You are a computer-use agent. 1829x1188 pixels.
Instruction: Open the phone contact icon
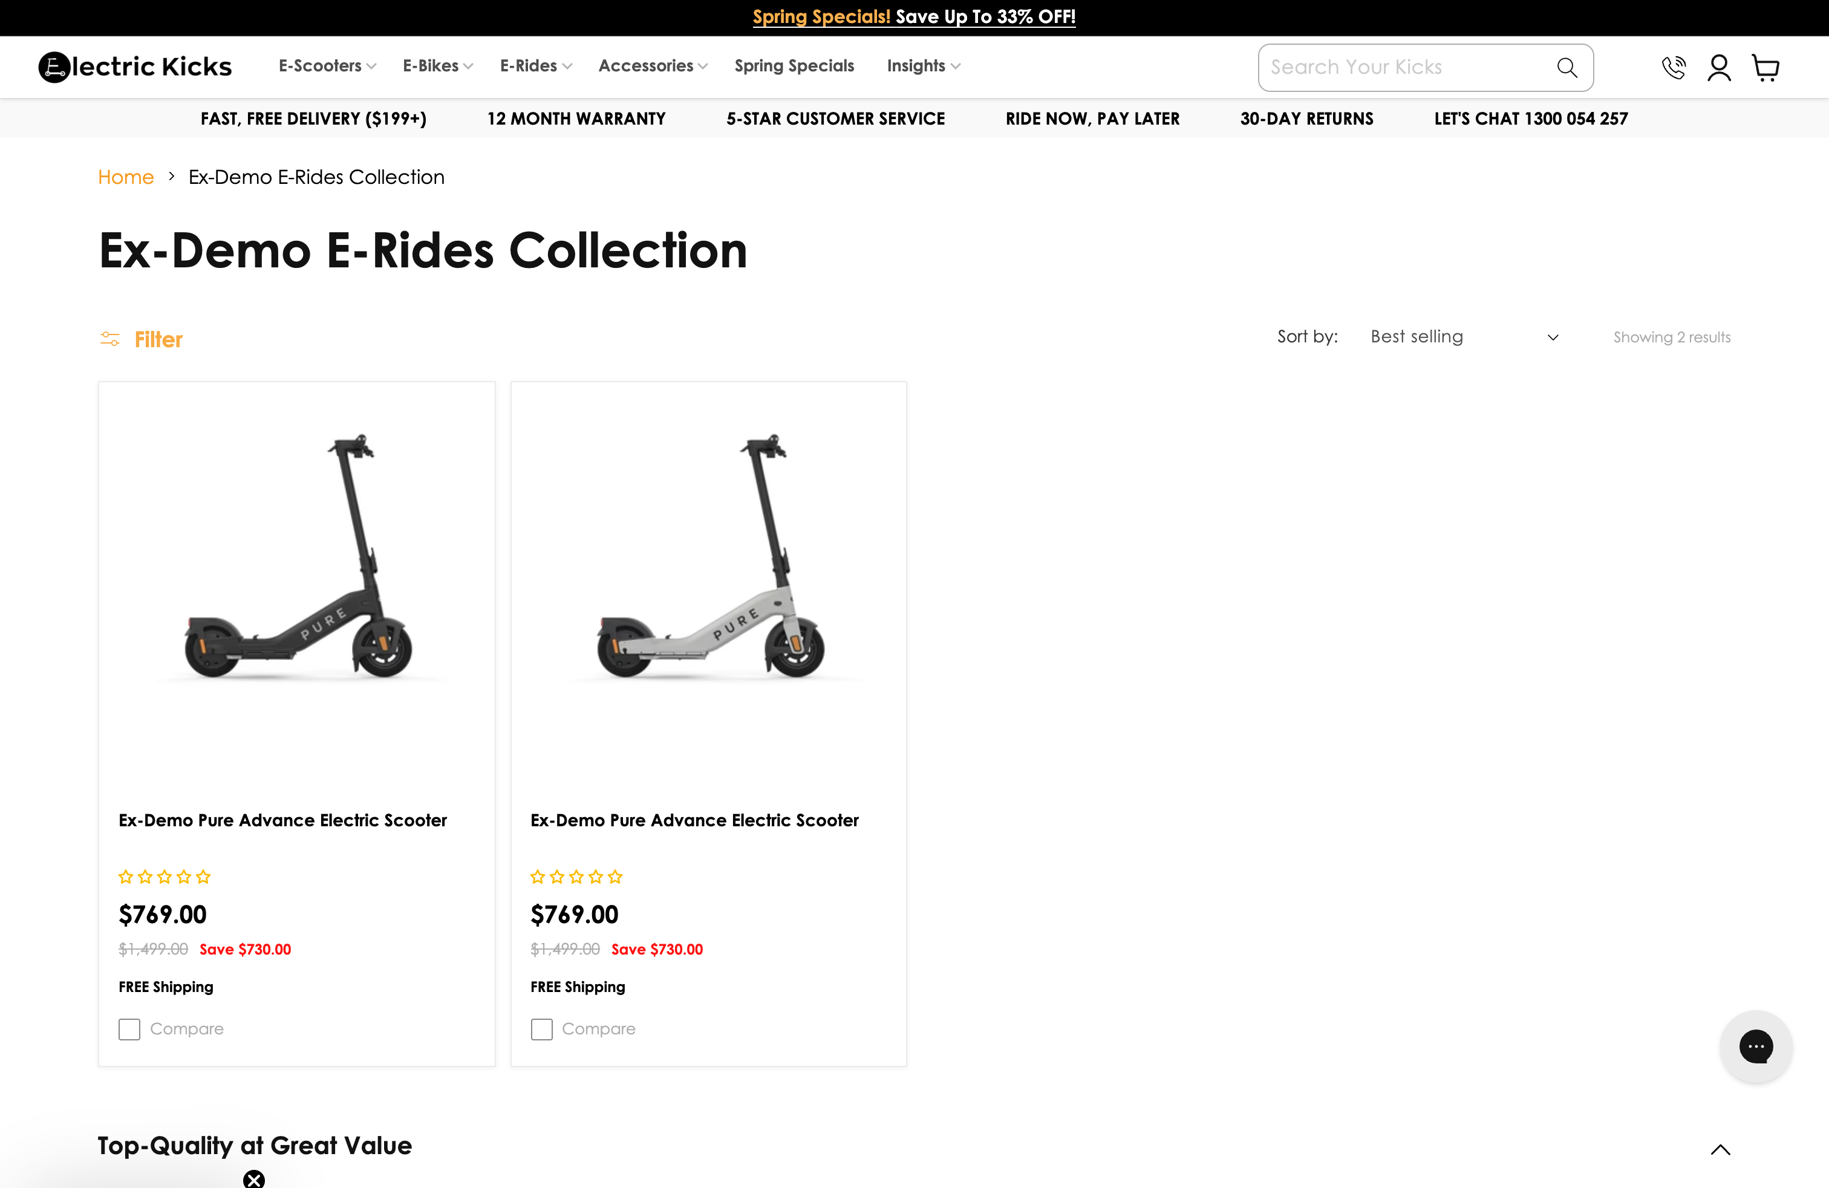1673,68
